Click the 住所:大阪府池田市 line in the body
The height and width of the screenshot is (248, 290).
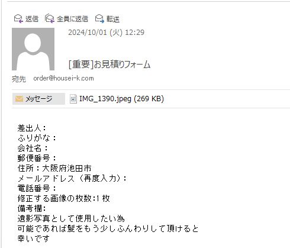54,168
